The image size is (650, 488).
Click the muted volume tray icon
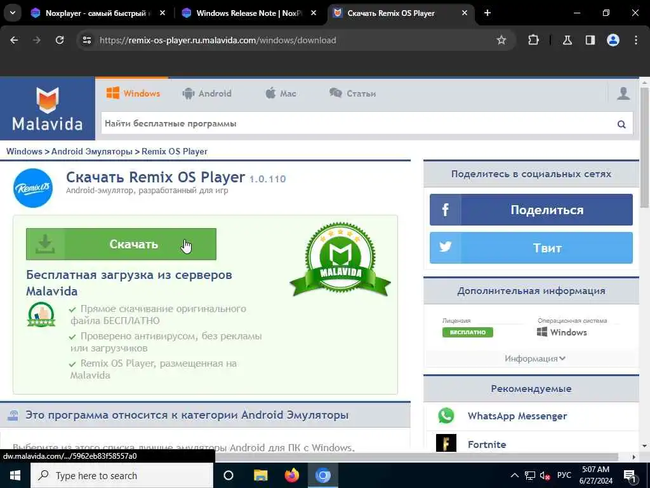point(545,475)
